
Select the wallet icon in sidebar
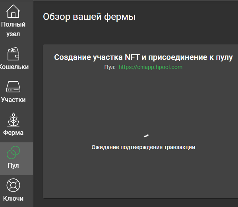[13, 54]
